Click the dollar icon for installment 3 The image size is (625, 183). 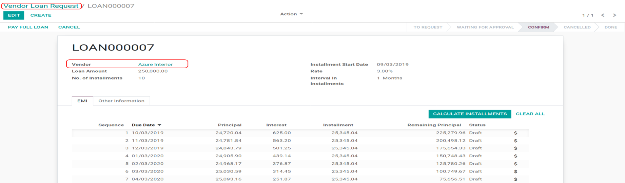(515, 148)
